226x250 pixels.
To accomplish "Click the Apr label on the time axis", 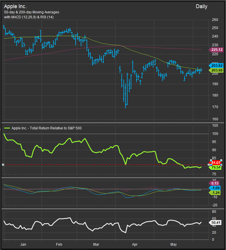I will 135,244.
